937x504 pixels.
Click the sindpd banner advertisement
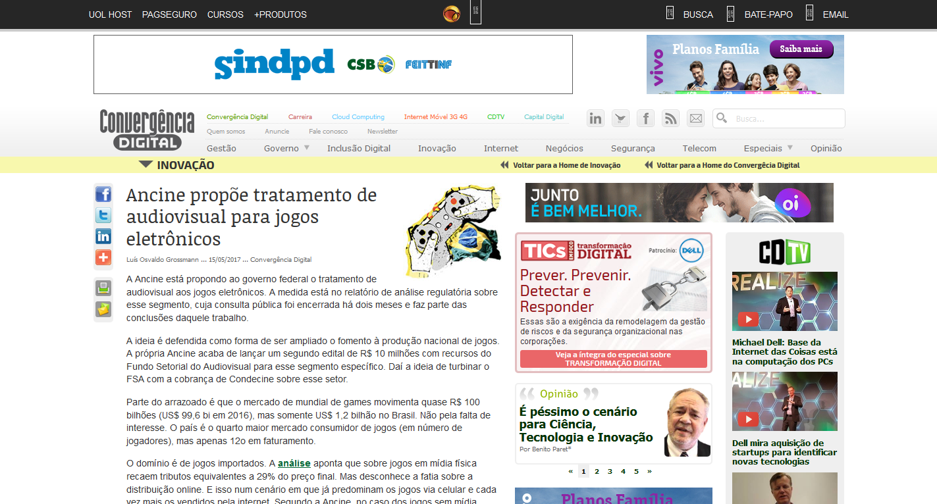pos(333,64)
